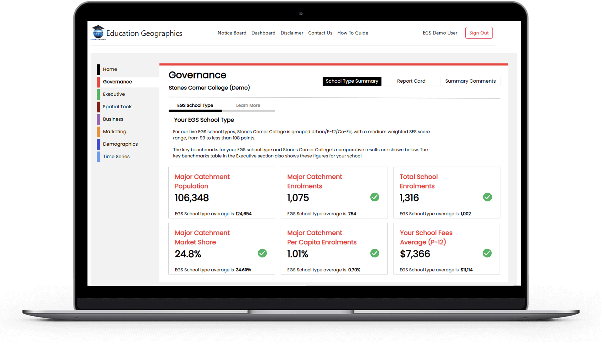Screen dimensions: 602x360
Task: Select the School Type Summary tab
Action: point(352,81)
